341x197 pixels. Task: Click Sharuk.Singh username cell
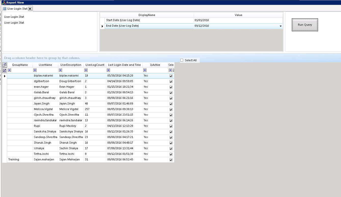(x=45, y=143)
